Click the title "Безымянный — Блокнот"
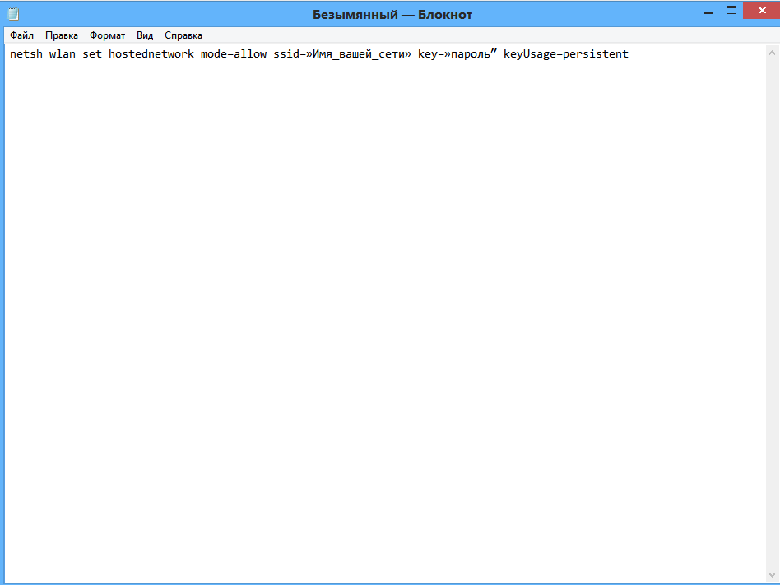The height and width of the screenshot is (585, 780). tap(392, 15)
